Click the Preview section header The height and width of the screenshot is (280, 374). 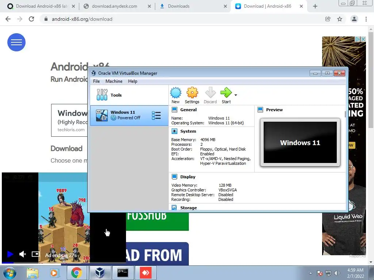(274, 110)
